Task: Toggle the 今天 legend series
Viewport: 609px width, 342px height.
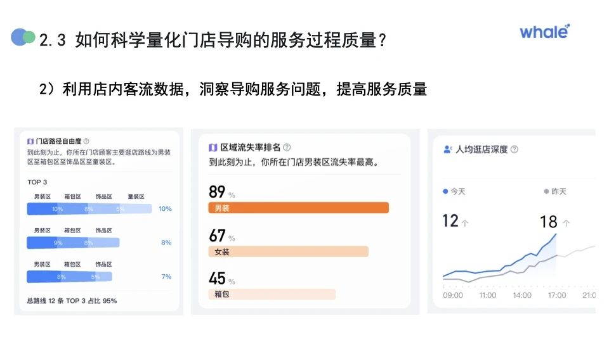Action: [x=454, y=191]
